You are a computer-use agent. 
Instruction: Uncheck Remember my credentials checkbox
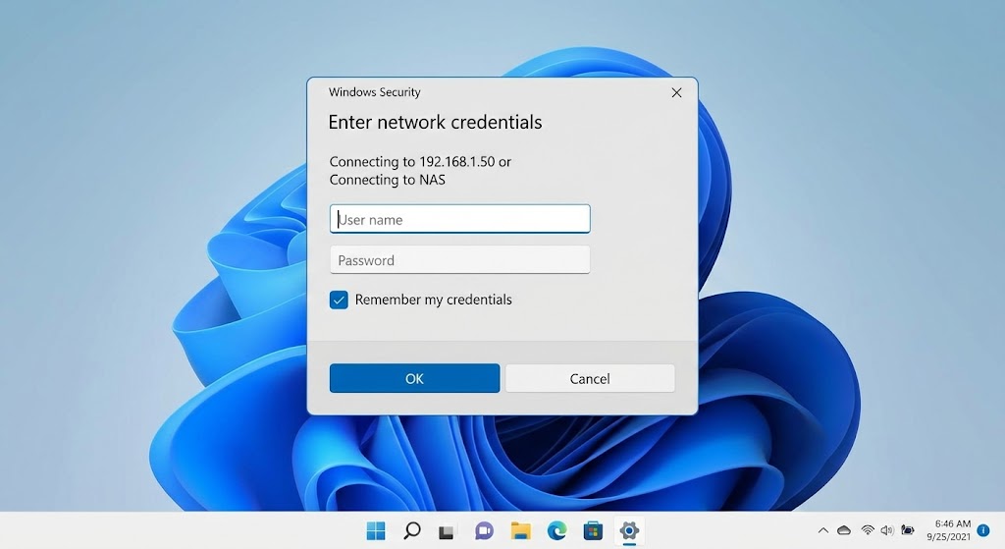point(339,300)
